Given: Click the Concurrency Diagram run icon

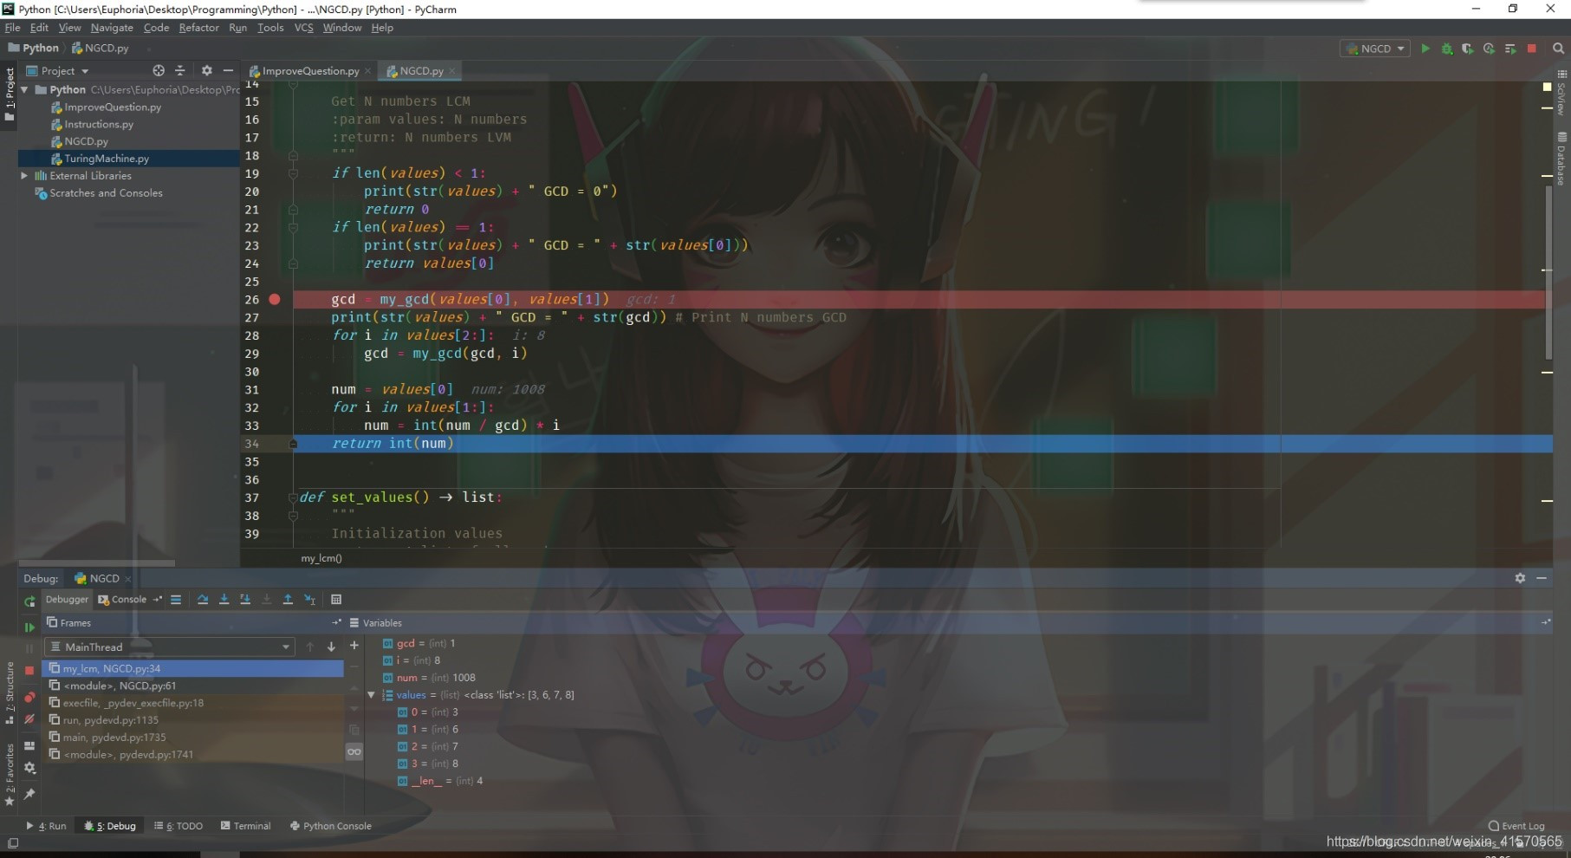Looking at the screenshot, I should 1510,49.
